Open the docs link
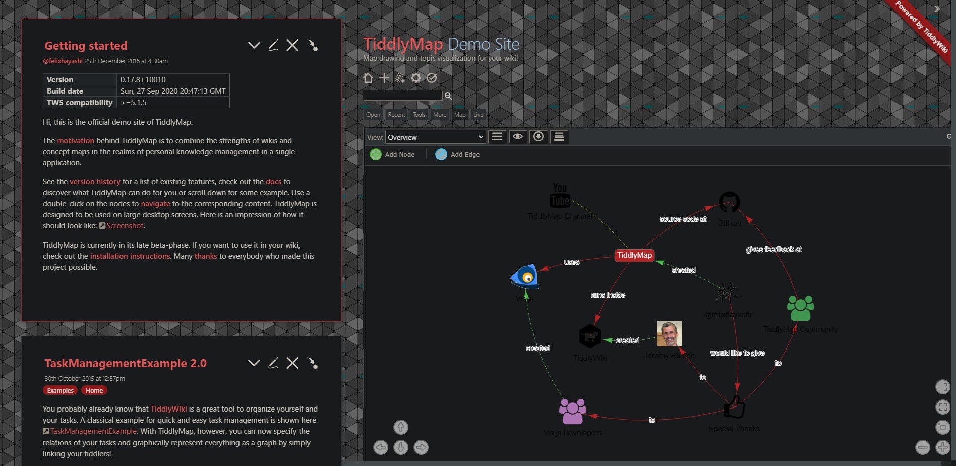Image resolution: width=956 pixels, height=466 pixels. click(274, 182)
